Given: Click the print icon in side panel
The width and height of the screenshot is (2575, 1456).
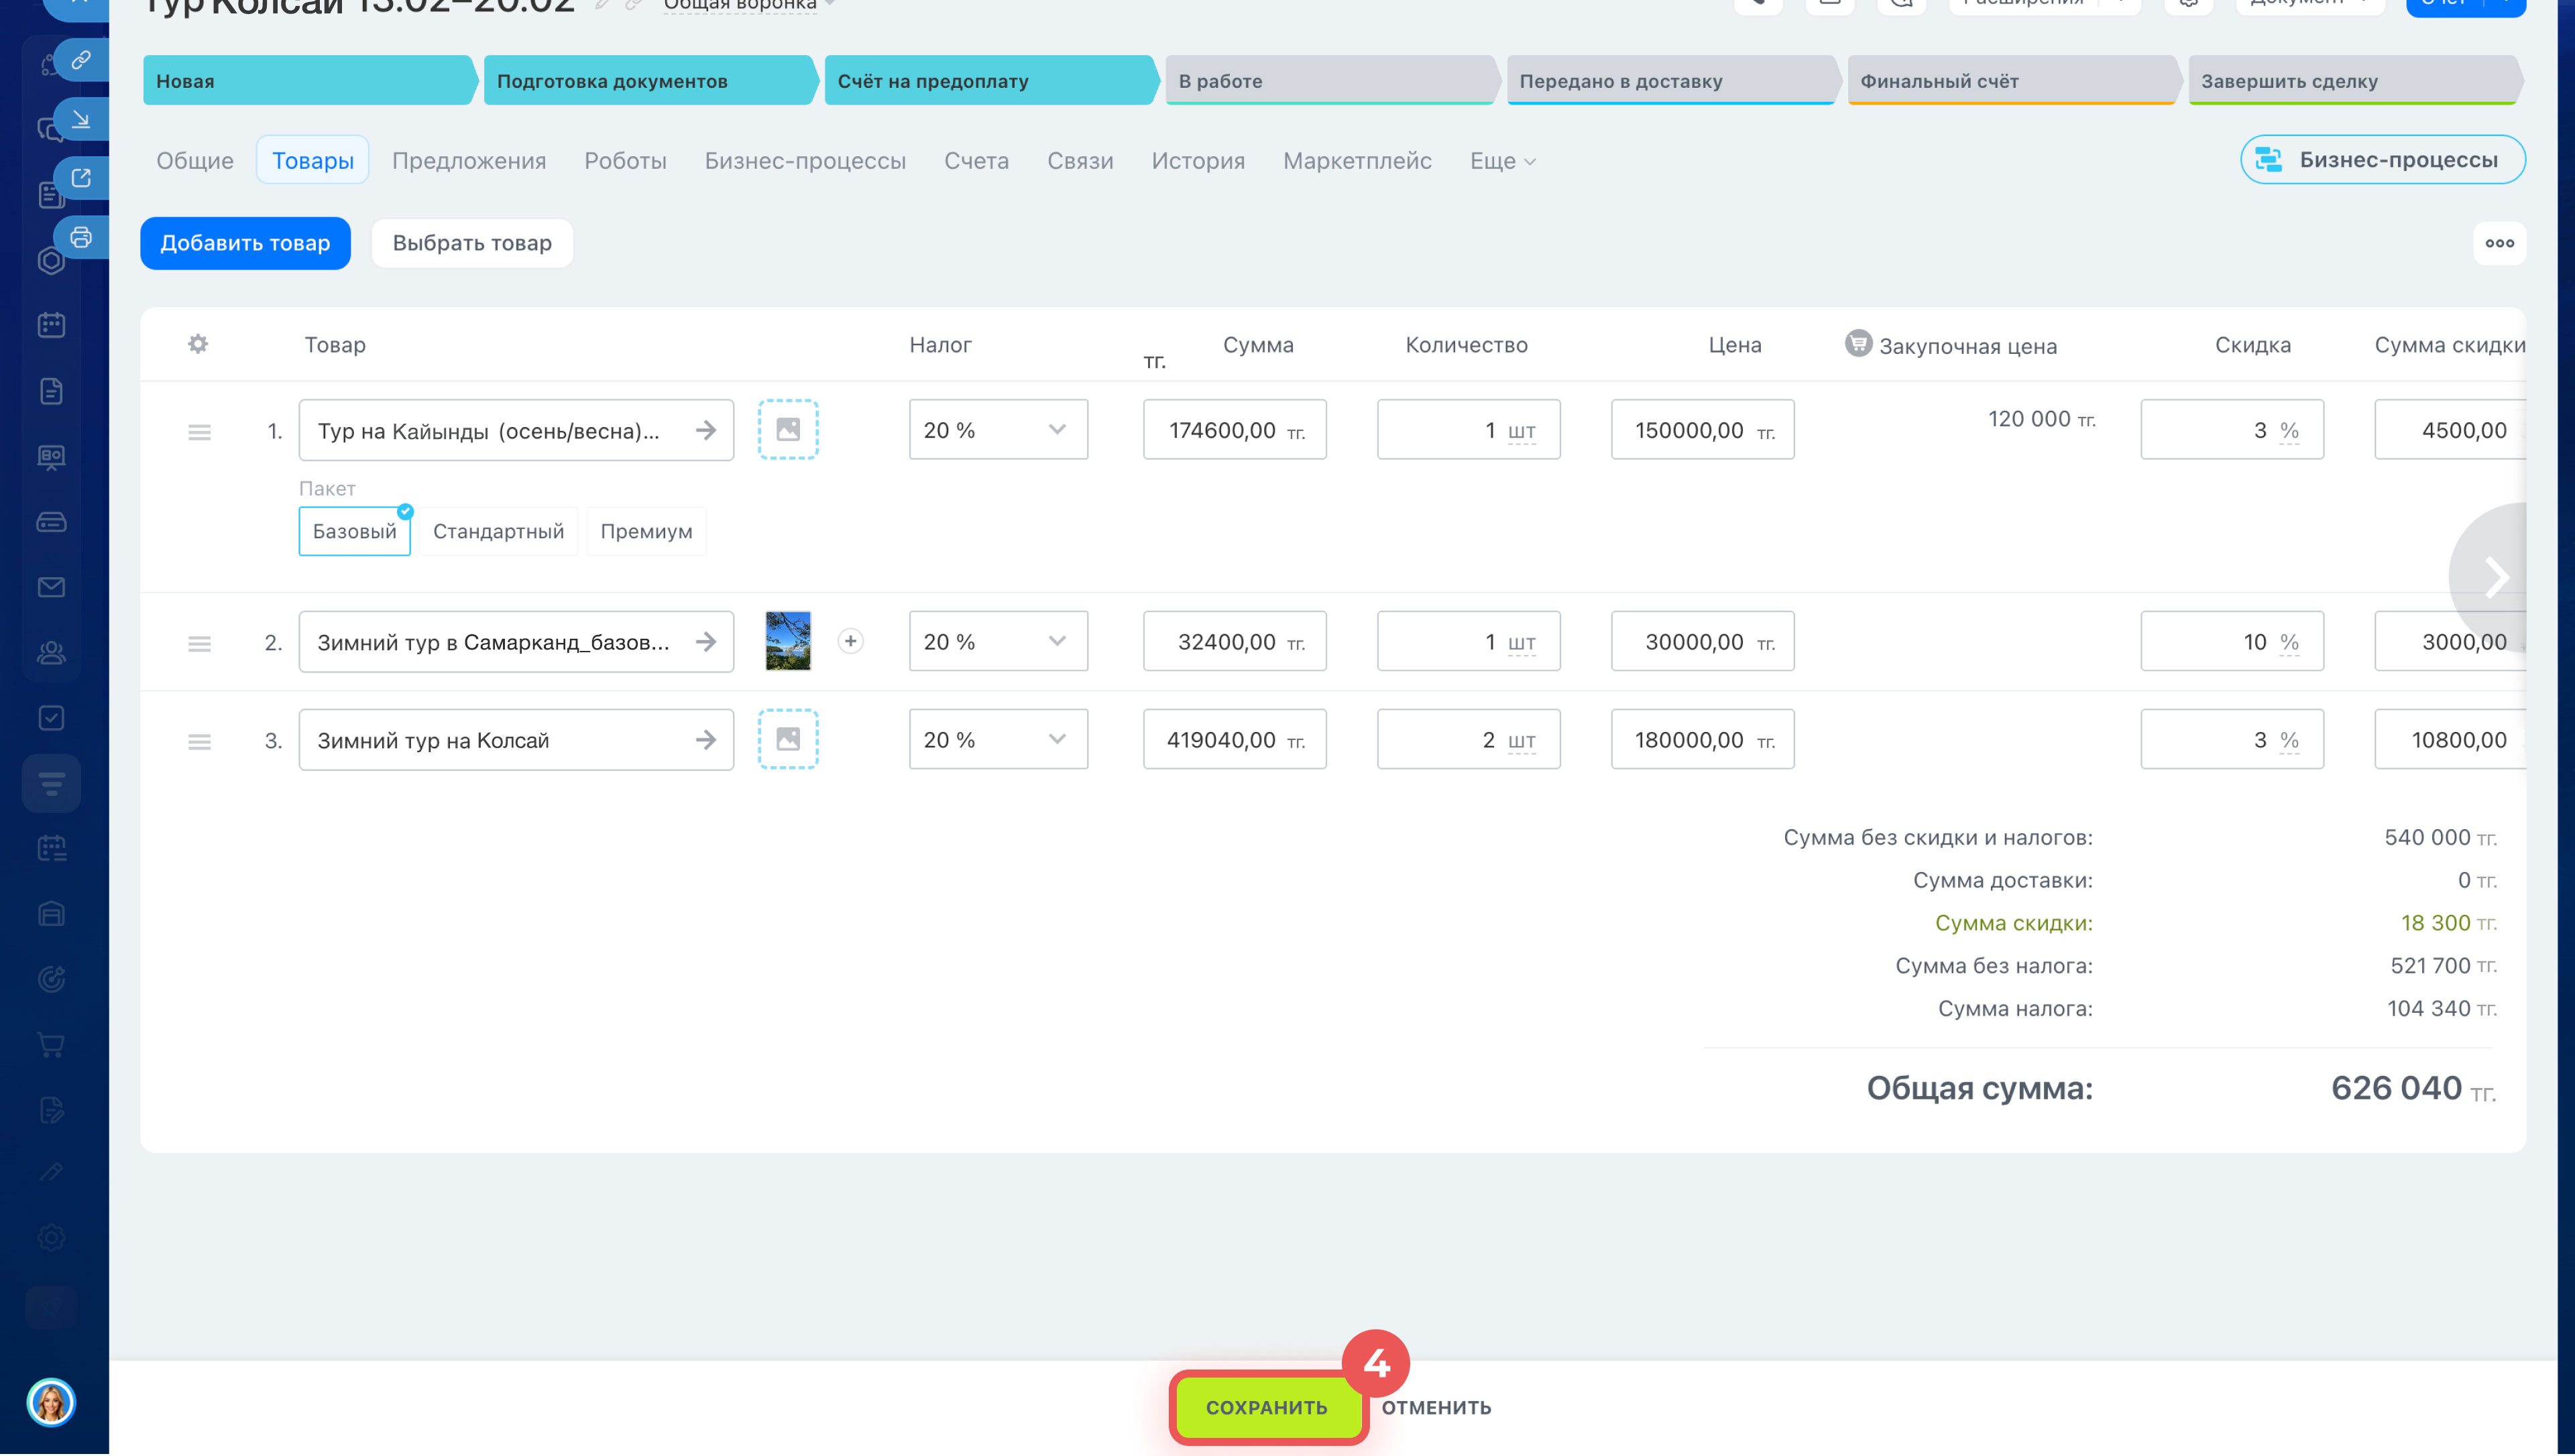Looking at the screenshot, I should 81,237.
